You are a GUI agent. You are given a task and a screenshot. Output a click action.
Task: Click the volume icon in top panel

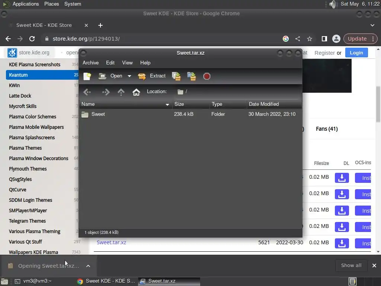pos(333,4)
